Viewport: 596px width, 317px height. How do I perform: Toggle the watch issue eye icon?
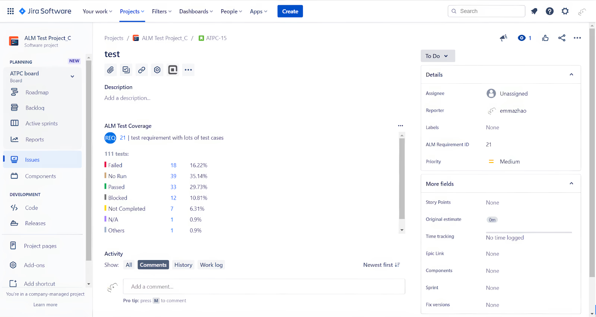point(521,38)
